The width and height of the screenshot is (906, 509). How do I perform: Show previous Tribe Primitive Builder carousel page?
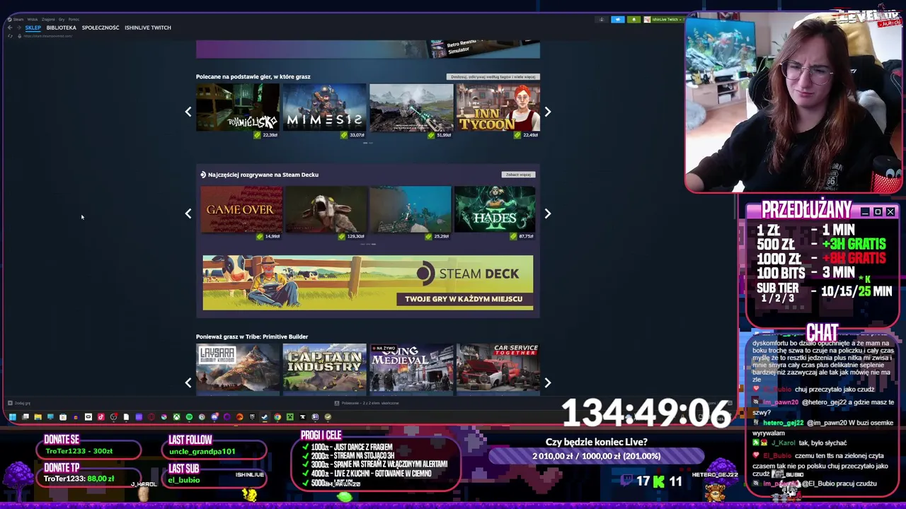click(188, 382)
